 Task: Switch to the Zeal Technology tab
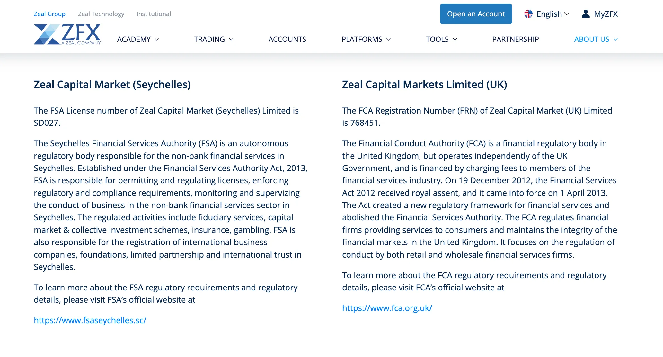[101, 14]
